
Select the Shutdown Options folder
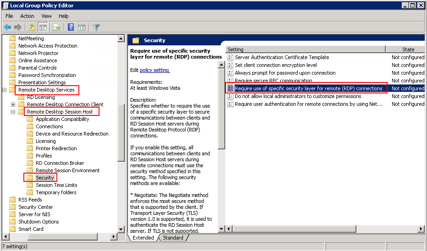point(39,222)
